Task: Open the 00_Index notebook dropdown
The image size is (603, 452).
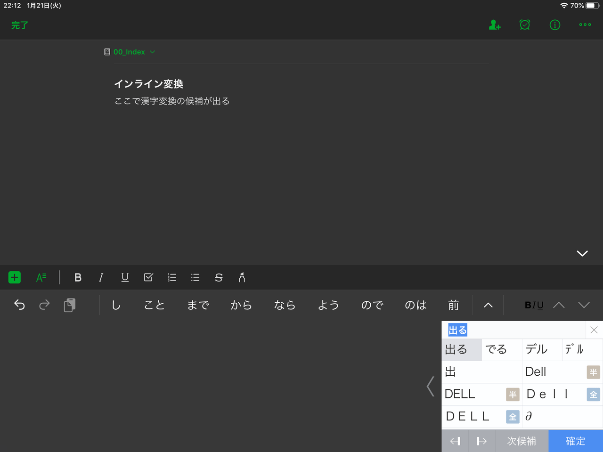Action: [x=130, y=52]
